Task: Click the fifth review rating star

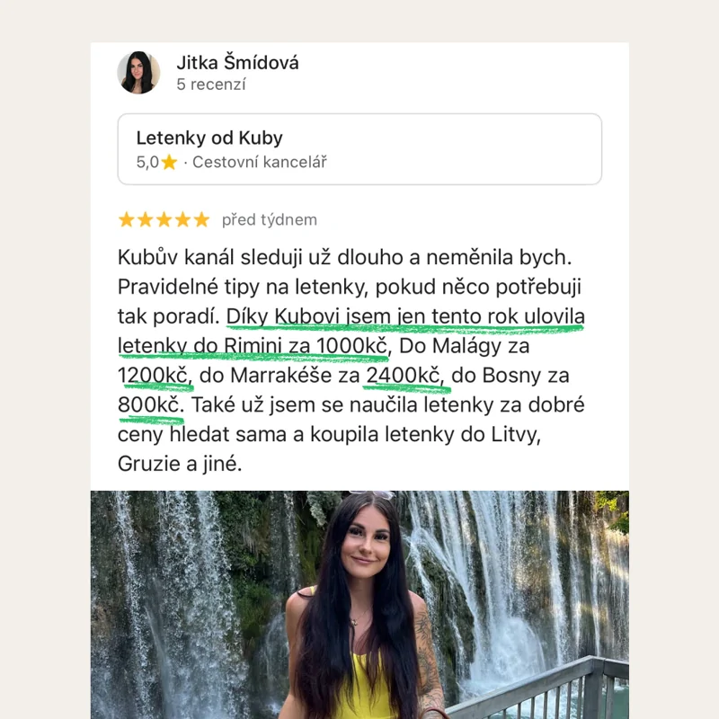Action: (201, 219)
